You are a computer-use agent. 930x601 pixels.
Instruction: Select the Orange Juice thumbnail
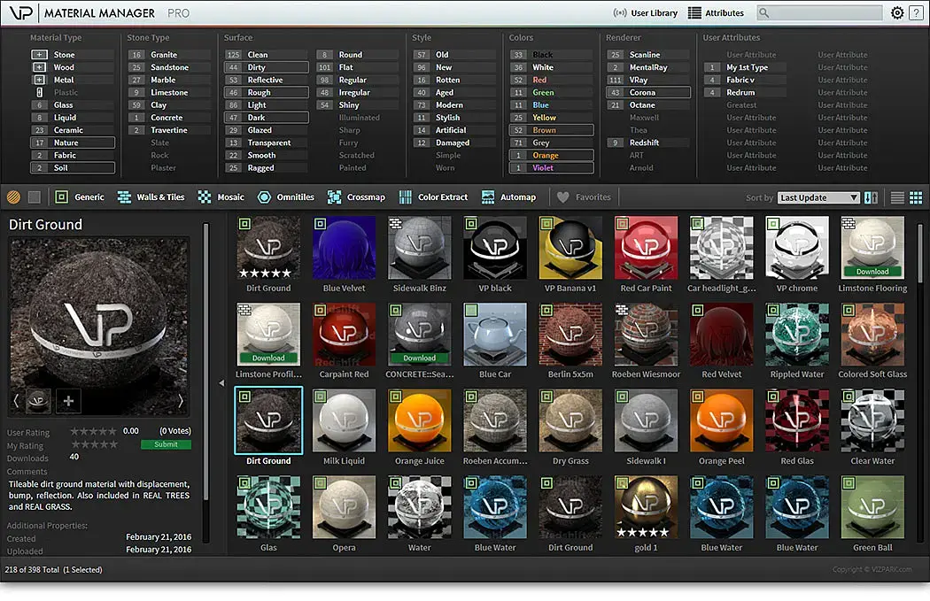[x=419, y=420]
